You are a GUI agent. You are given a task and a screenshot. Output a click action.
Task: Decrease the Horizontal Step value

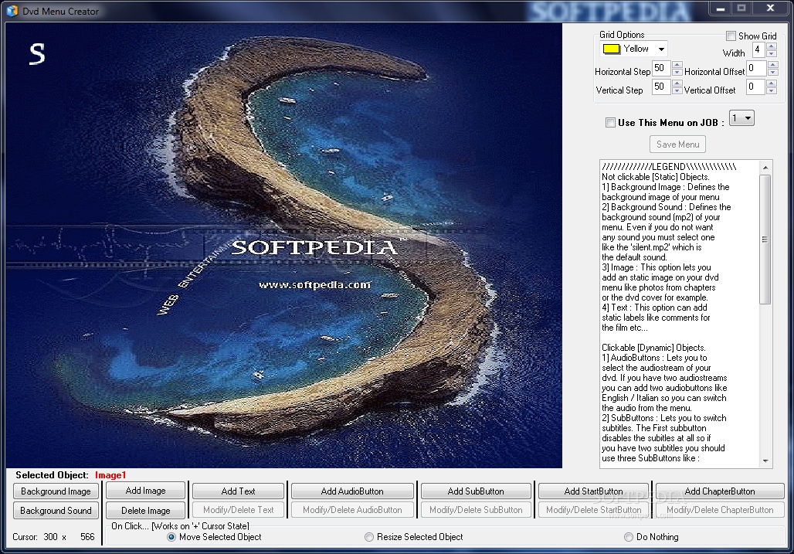677,72
